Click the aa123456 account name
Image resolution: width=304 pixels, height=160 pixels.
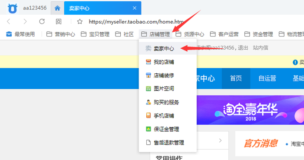[x=35, y=8]
